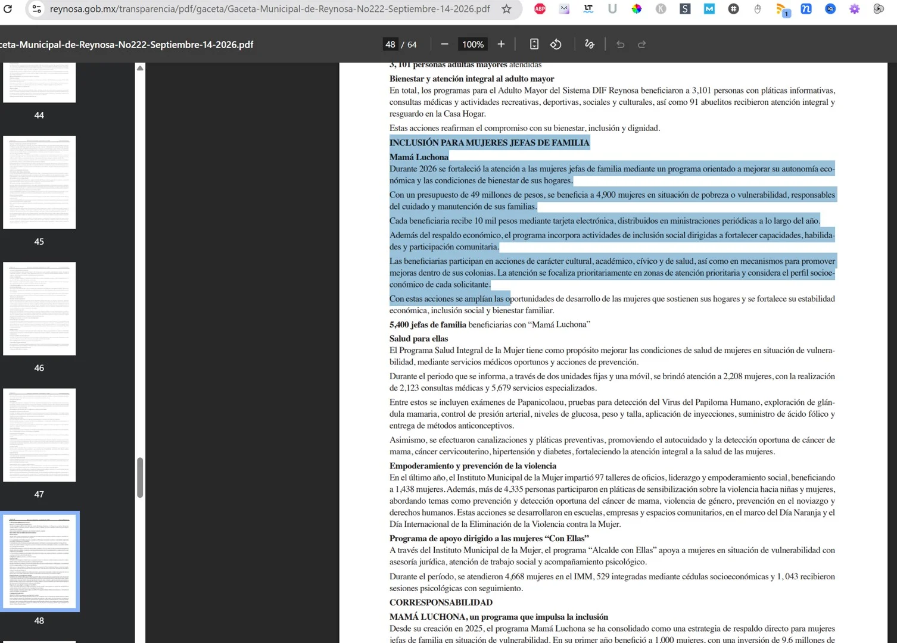Open the purple gear extension icon
The image size is (897, 643).
(855, 9)
